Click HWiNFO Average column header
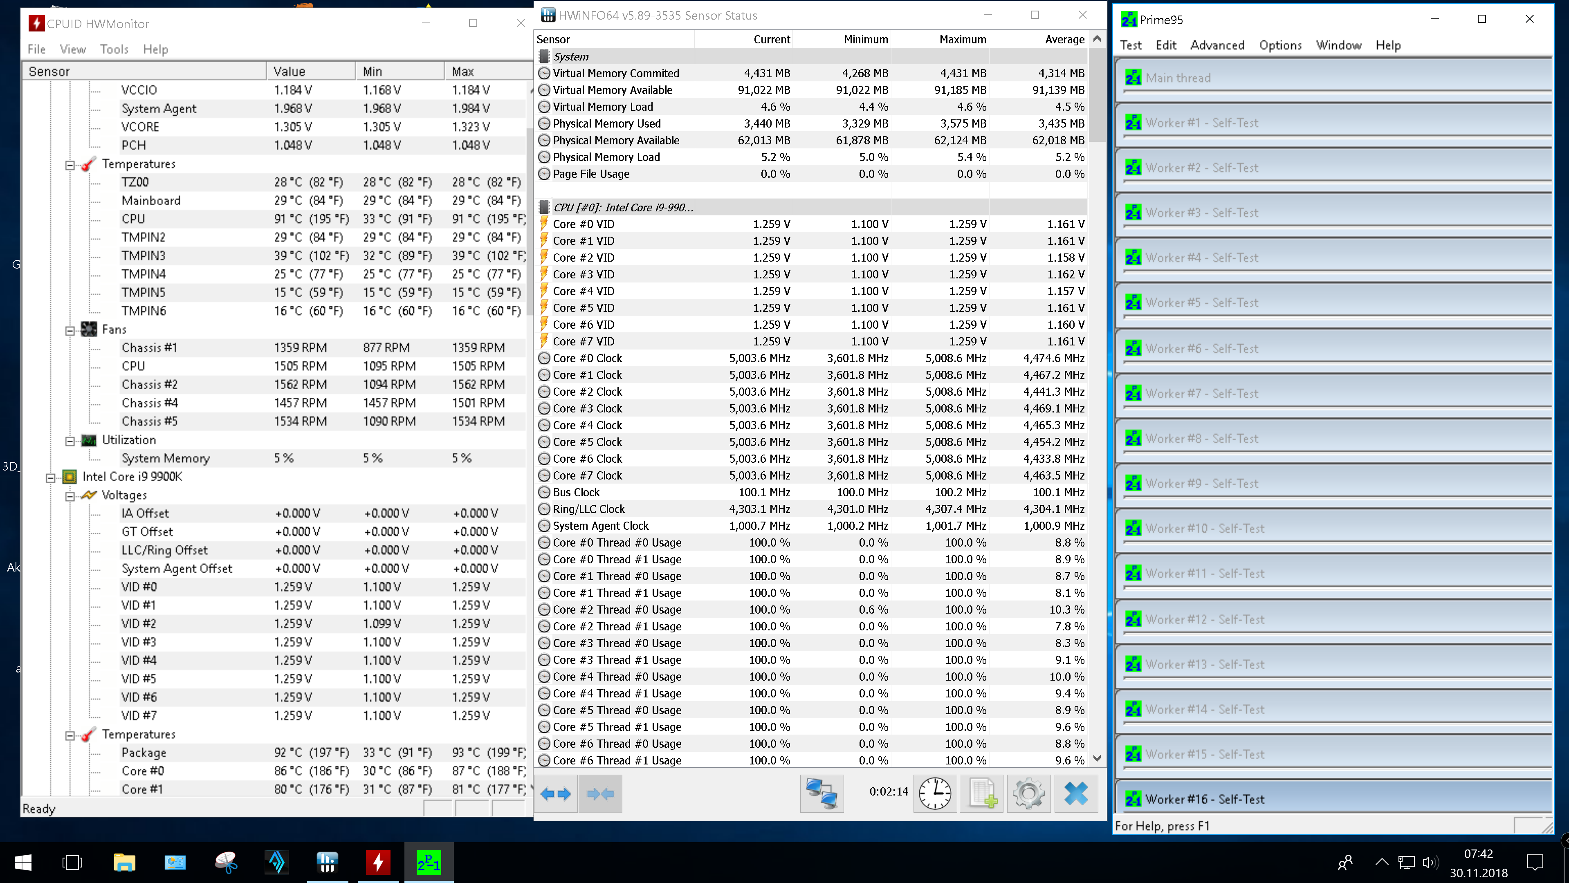 click(x=1039, y=39)
